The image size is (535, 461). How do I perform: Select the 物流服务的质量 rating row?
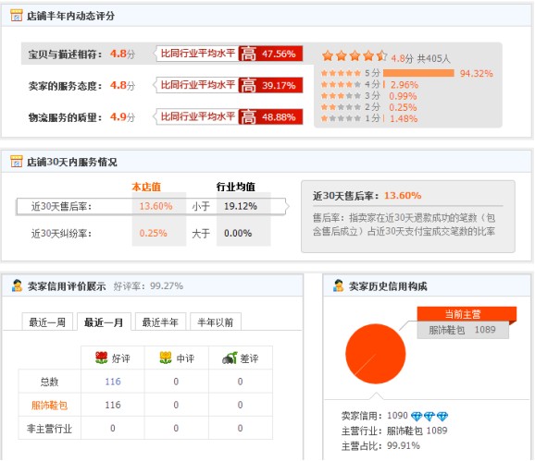165,117
